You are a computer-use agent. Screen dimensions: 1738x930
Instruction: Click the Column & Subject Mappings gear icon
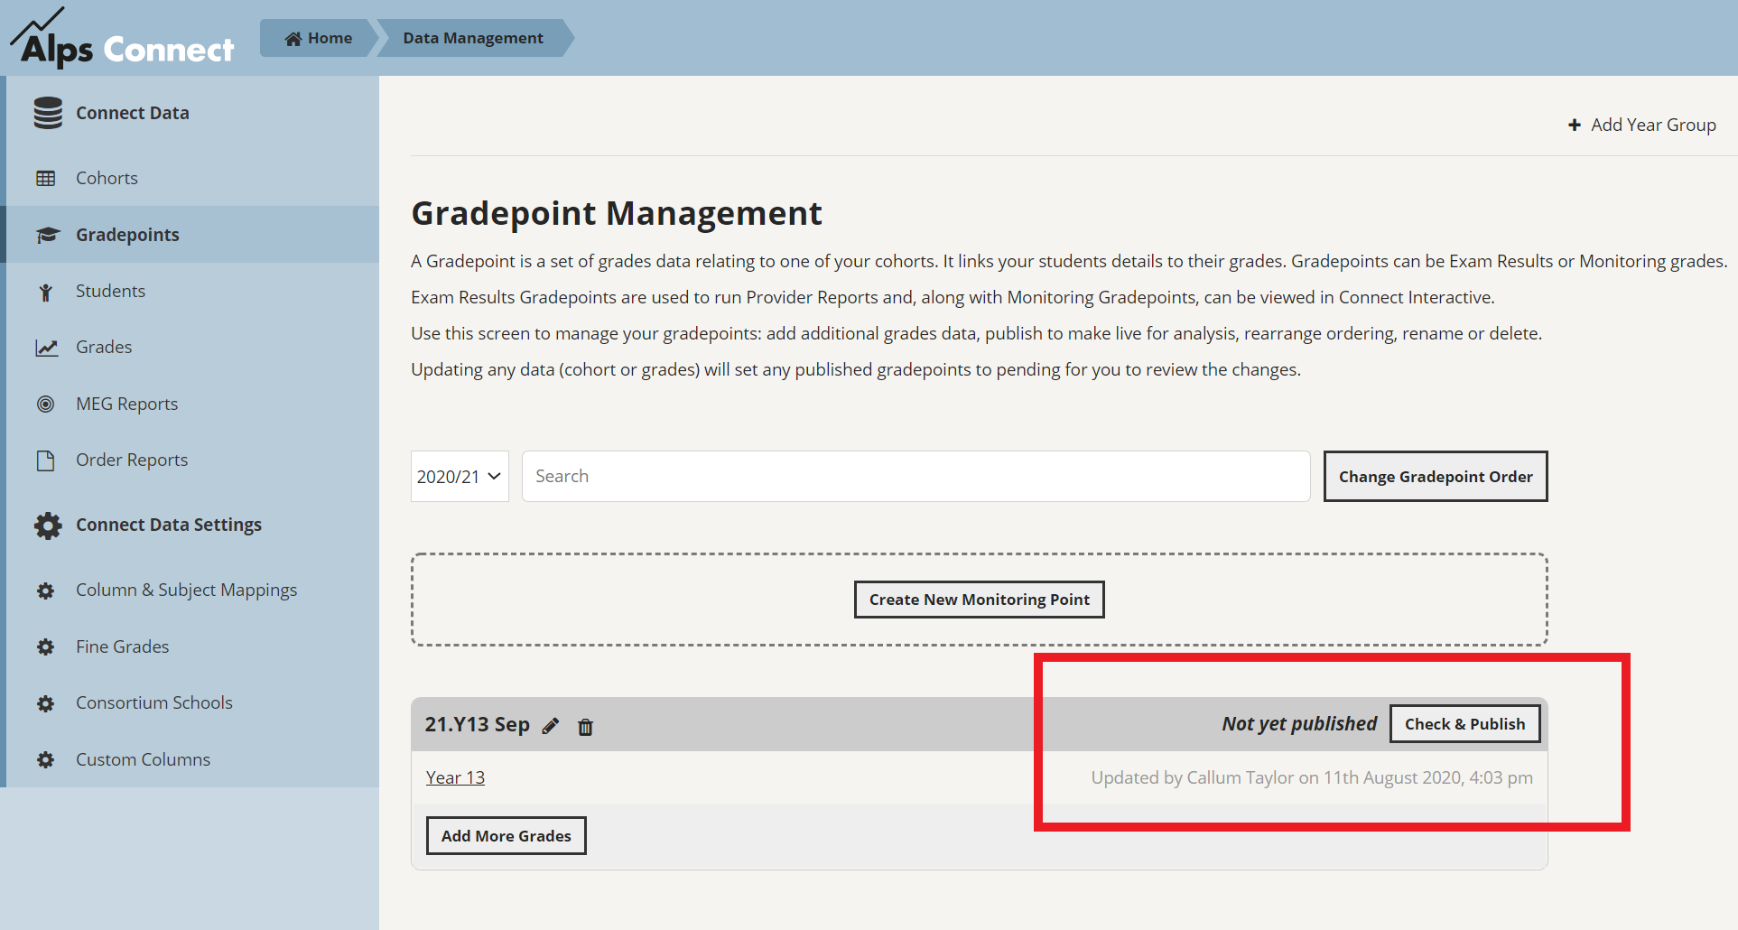pyautogui.click(x=45, y=591)
